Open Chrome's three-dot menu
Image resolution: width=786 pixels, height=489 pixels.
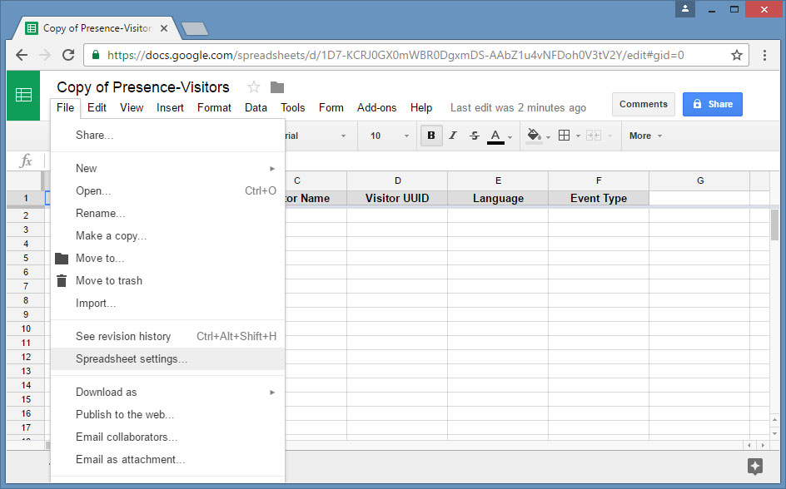point(765,55)
